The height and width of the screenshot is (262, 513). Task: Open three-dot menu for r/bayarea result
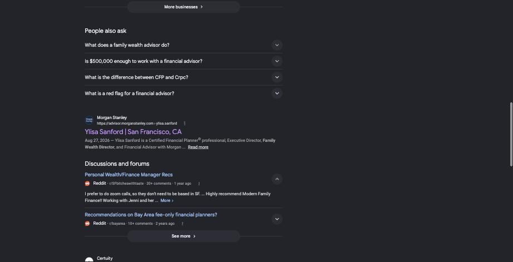(x=182, y=224)
